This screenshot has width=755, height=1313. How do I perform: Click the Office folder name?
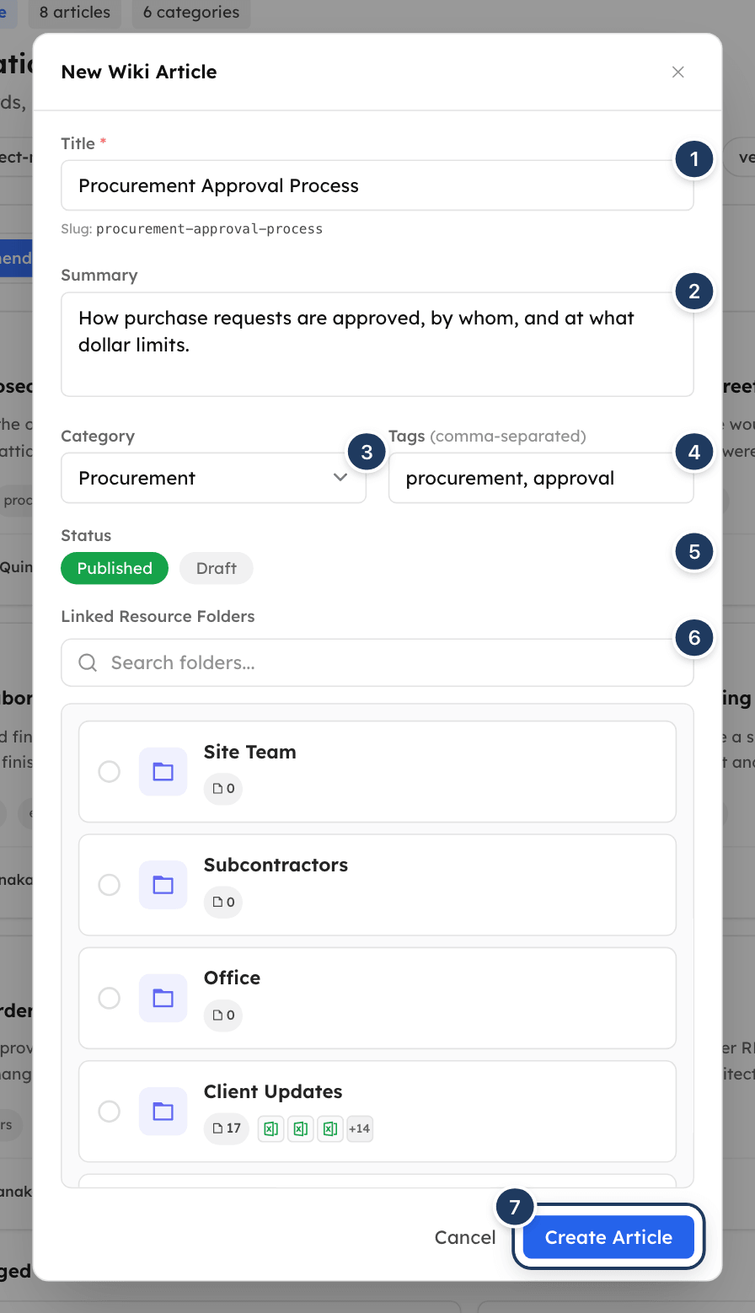(x=233, y=978)
